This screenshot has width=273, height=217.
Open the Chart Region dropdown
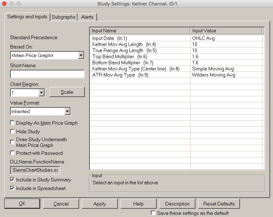[41, 93]
